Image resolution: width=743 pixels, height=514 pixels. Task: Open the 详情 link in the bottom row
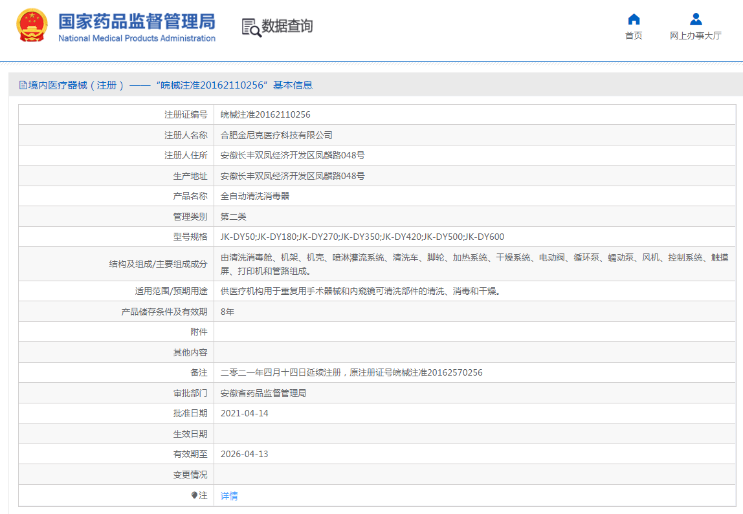click(x=228, y=495)
